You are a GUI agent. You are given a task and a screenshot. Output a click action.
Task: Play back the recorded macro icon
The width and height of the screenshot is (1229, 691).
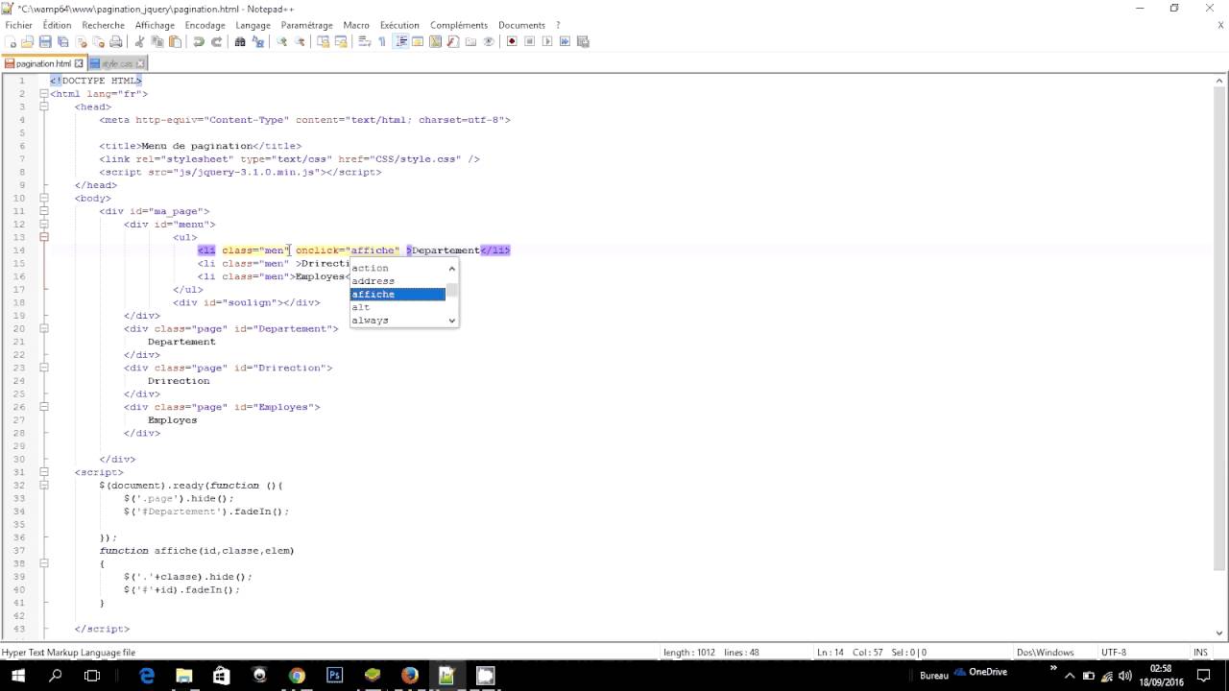pos(547,41)
